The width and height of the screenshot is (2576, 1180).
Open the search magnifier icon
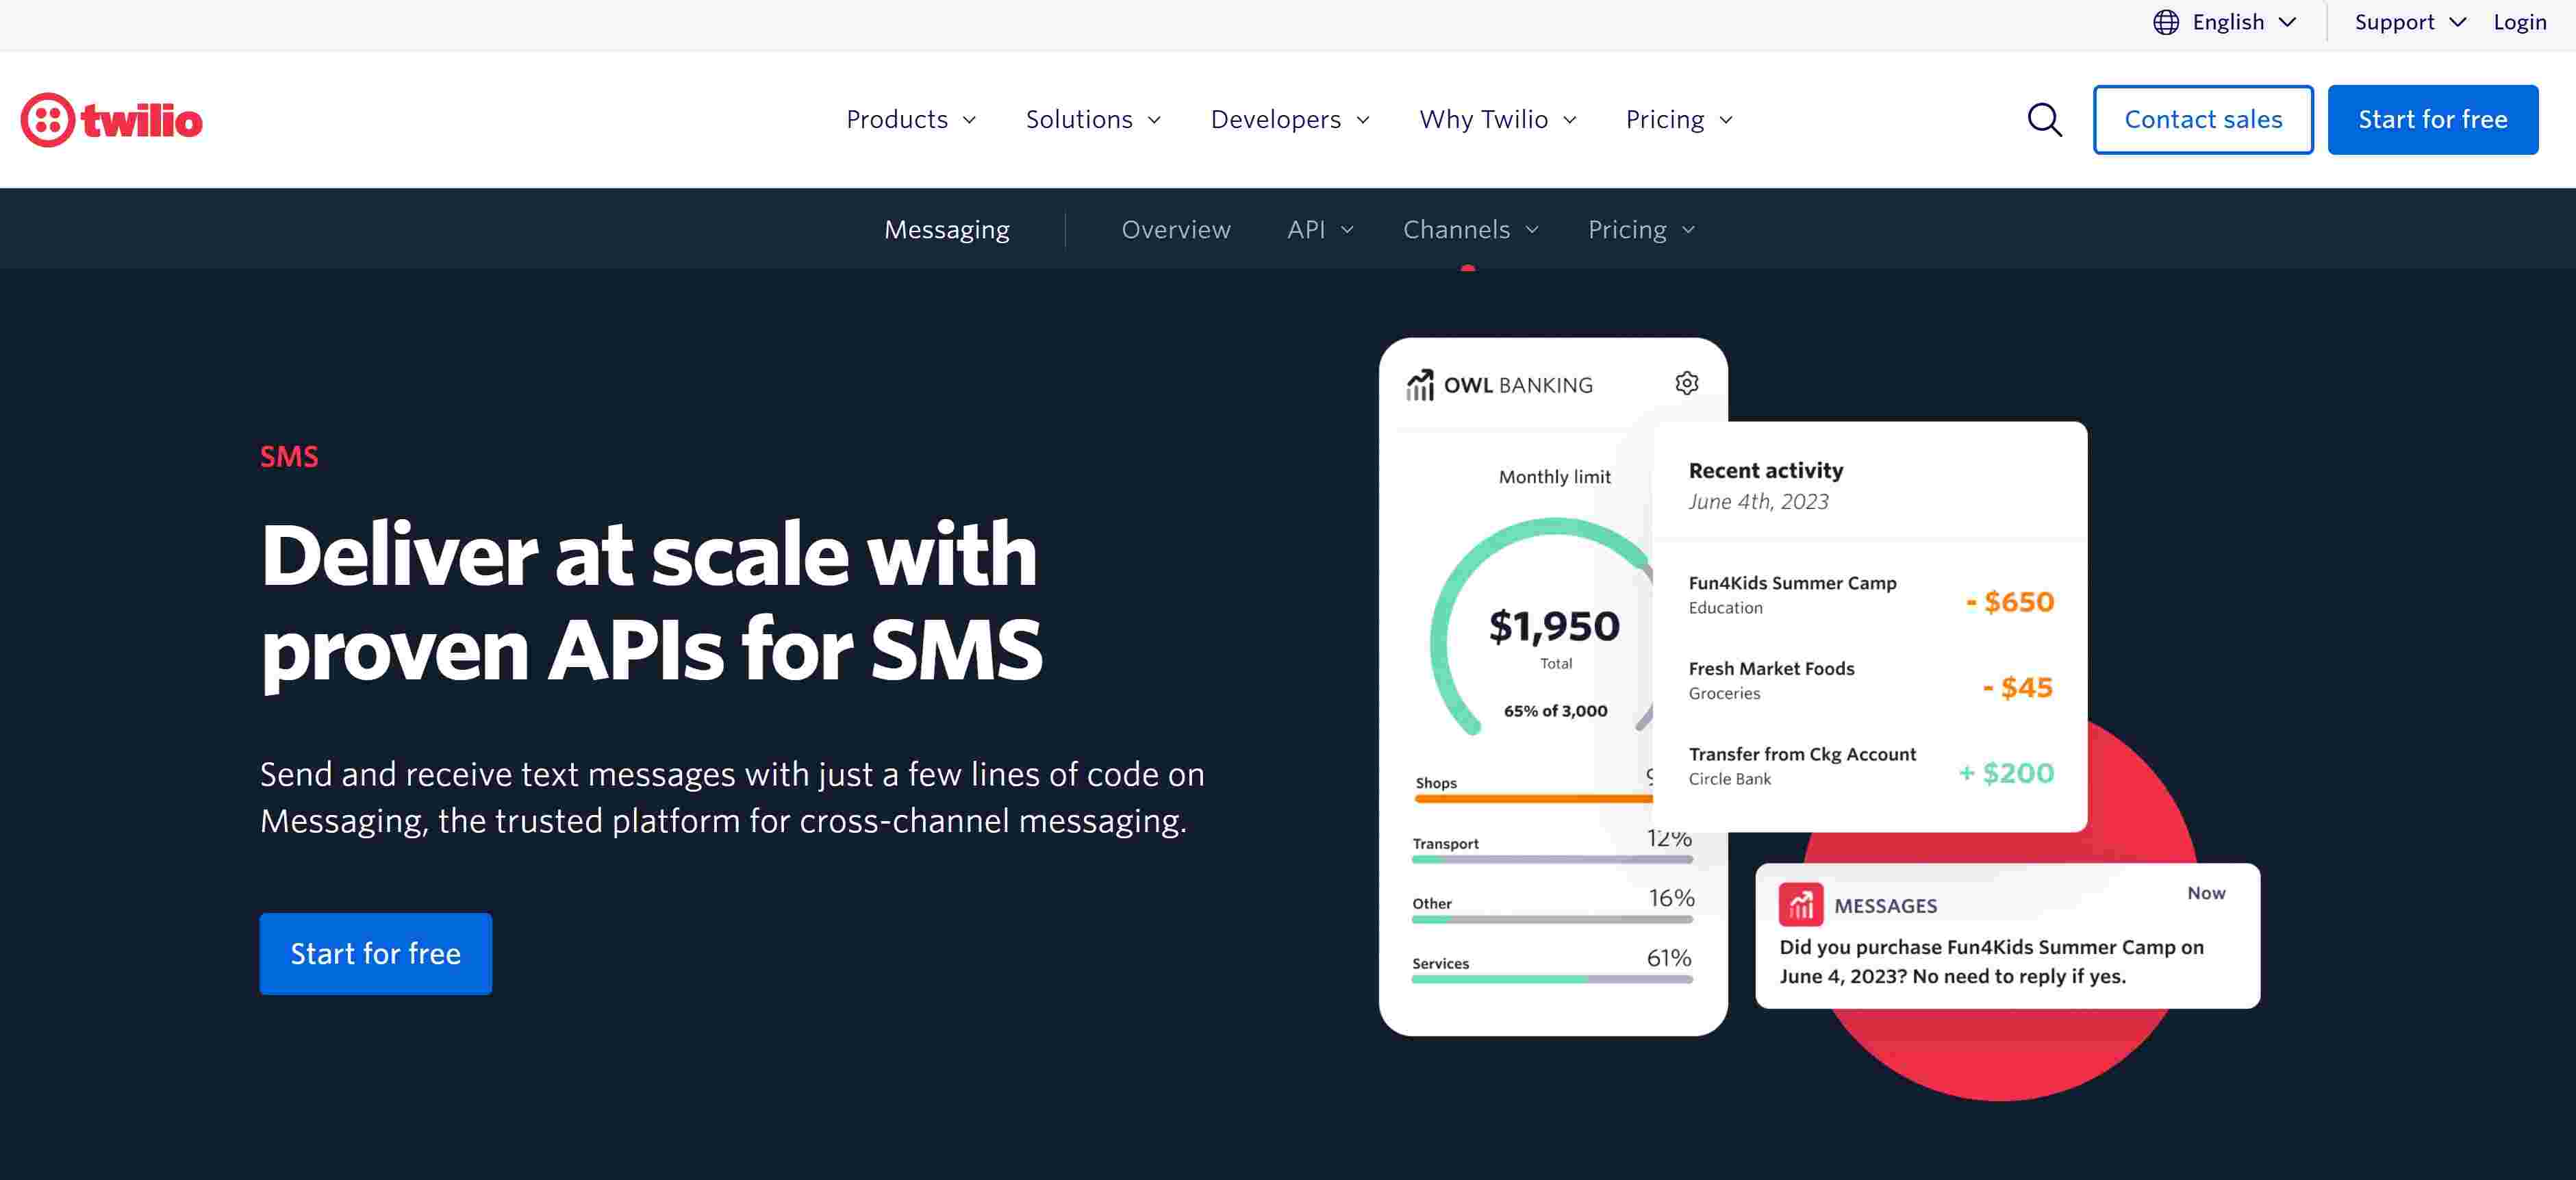coord(2044,120)
